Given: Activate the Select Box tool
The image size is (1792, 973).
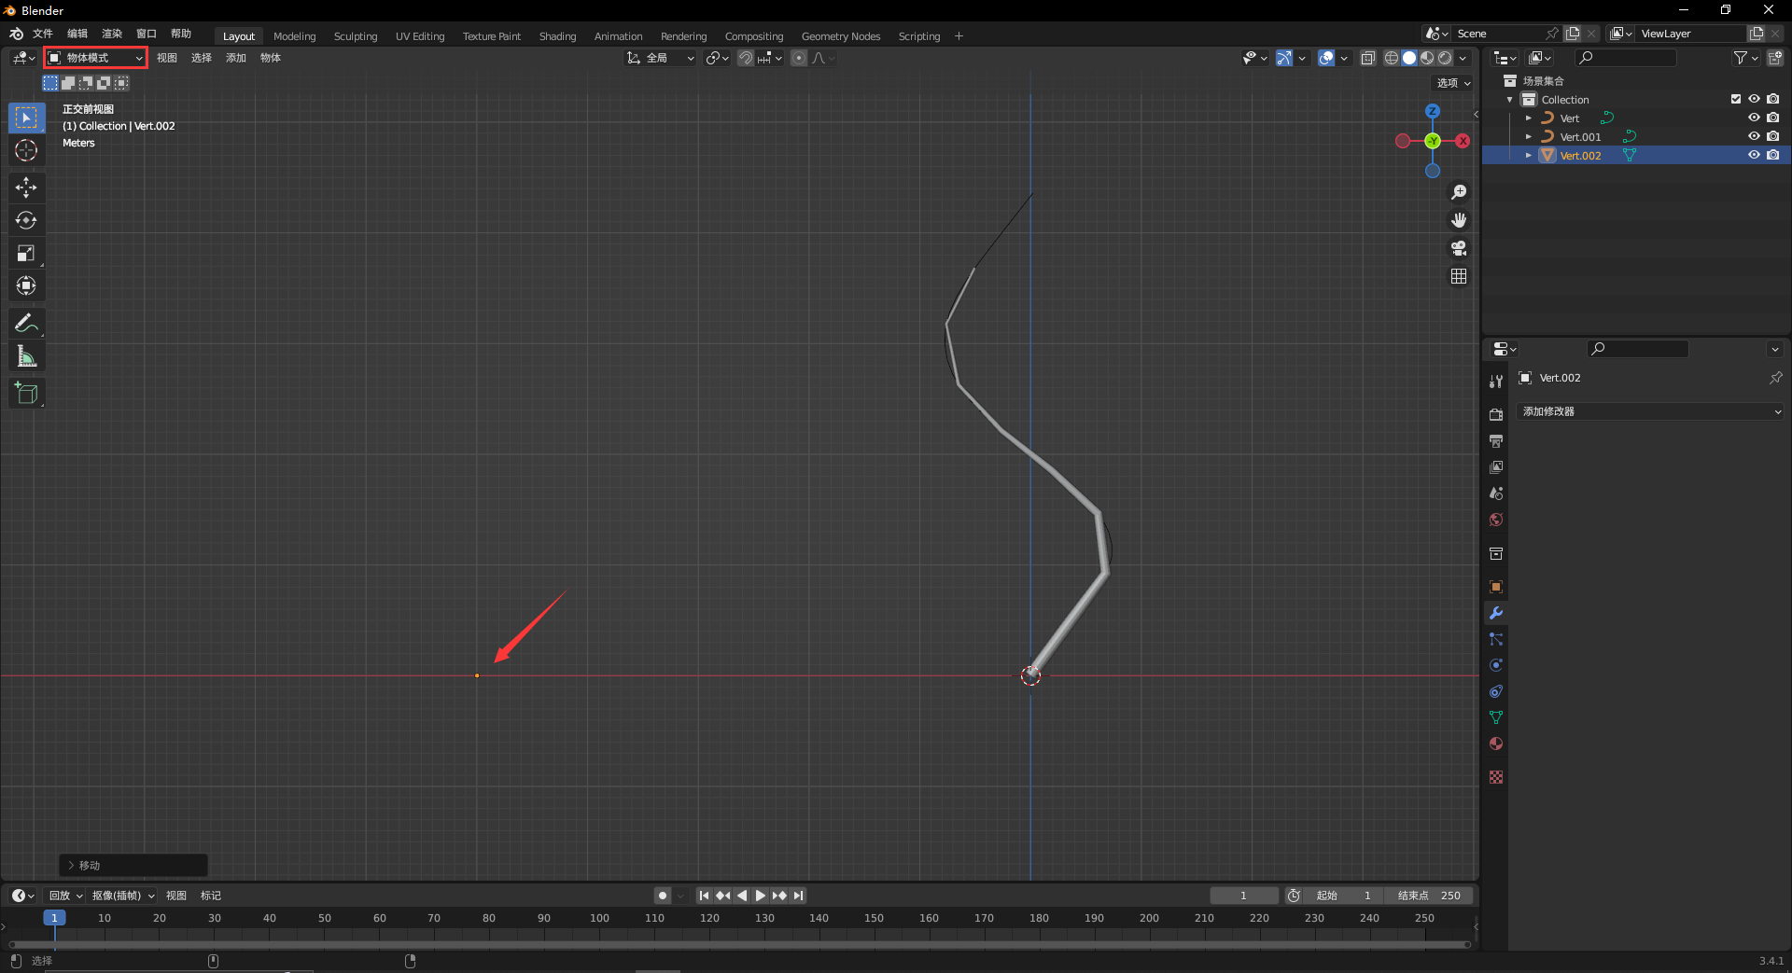Looking at the screenshot, I should [x=26, y=118].
